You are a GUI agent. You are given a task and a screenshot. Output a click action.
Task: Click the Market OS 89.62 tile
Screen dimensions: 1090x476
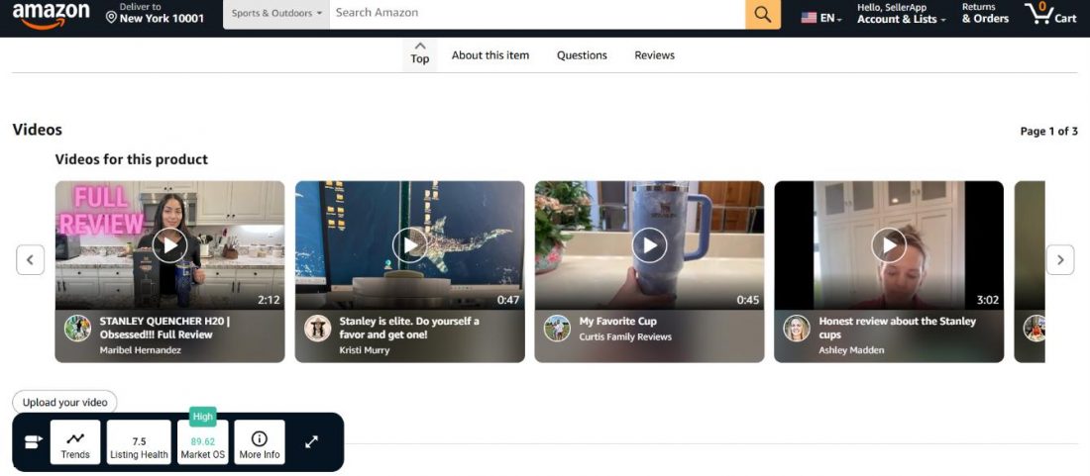202,442
